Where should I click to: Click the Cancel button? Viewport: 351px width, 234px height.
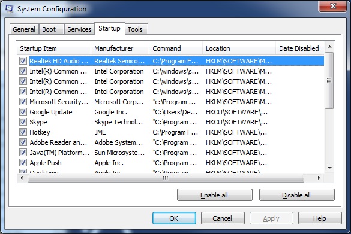tap(223, 218)
